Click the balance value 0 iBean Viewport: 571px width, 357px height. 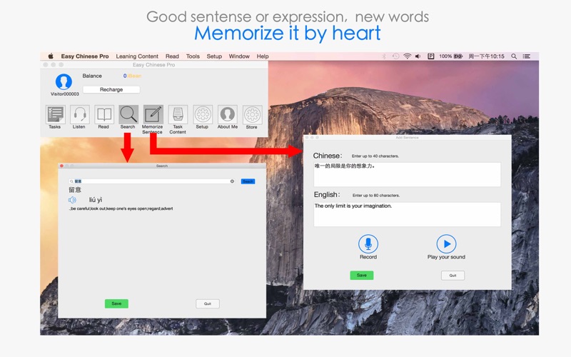click(x=132, y=76)
